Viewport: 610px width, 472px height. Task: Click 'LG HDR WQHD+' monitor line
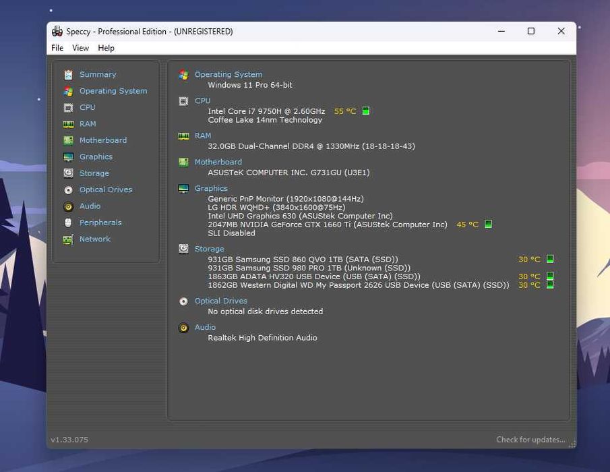[276, 208]
